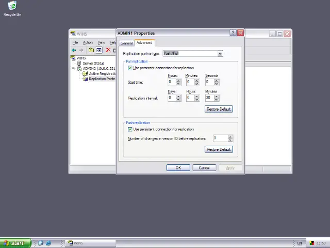Click the Start time Minutes input field
Image resolution: width=330 pixels, height=248 pixels.
pyautogui.click(x=190, y=82)
